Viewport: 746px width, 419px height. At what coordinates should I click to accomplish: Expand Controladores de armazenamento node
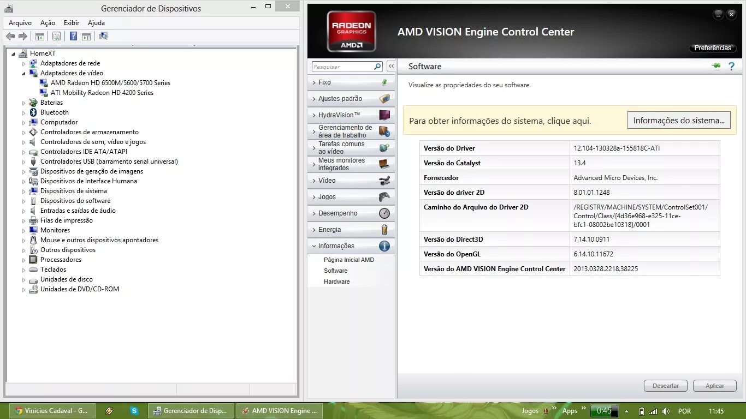click(23, 133)
